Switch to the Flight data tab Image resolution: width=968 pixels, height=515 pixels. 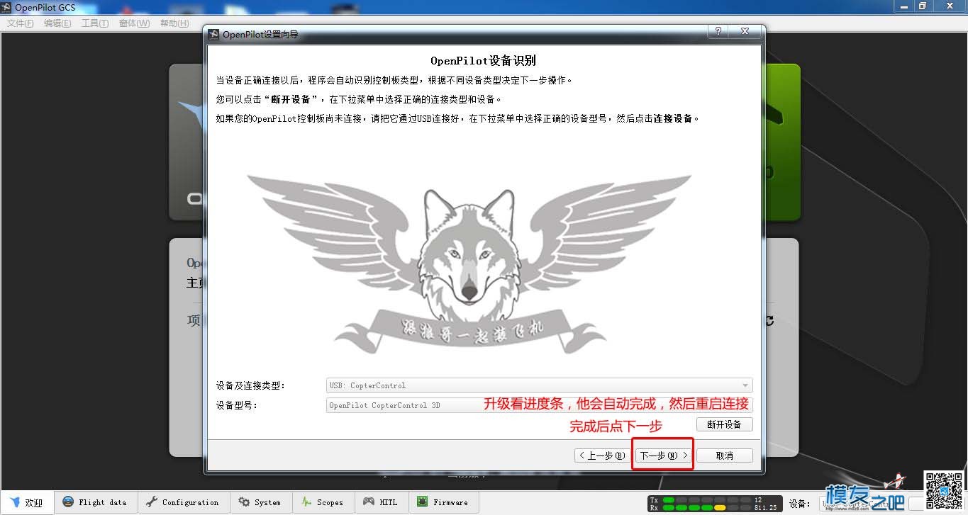click(x=95, y=502)
